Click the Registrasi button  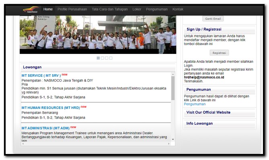click(x=219, y=53)
